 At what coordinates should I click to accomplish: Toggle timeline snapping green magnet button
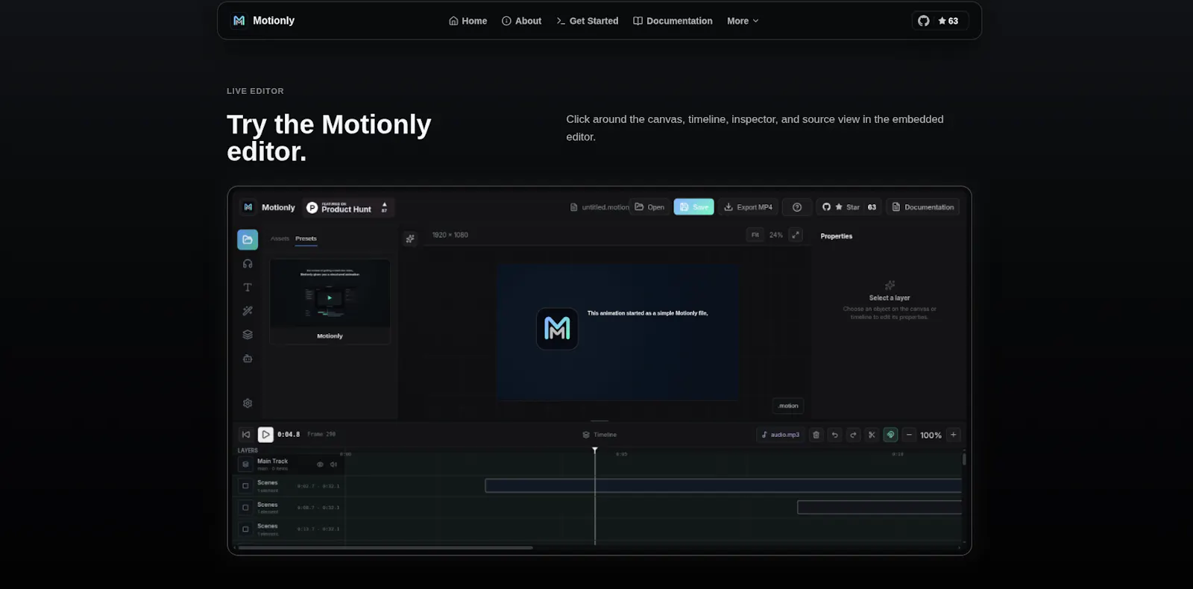pos(890,435)
